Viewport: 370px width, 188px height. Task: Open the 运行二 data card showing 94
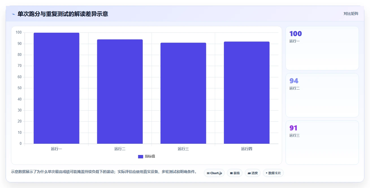322,95
